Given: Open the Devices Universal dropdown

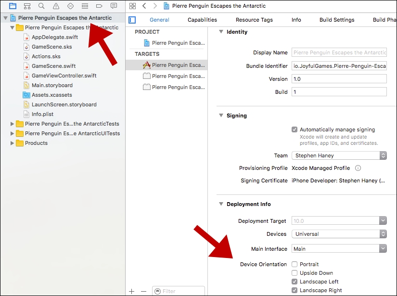Looking at the screenshot, I should (339, 234).
